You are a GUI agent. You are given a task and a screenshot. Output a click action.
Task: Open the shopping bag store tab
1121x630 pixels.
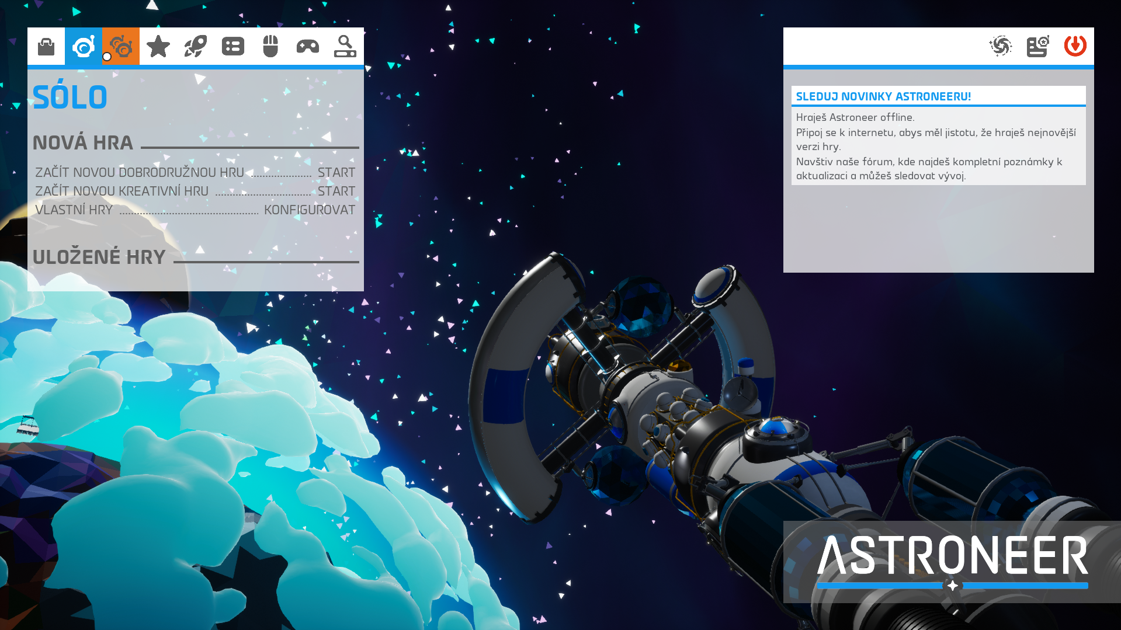tap(46, 46)
